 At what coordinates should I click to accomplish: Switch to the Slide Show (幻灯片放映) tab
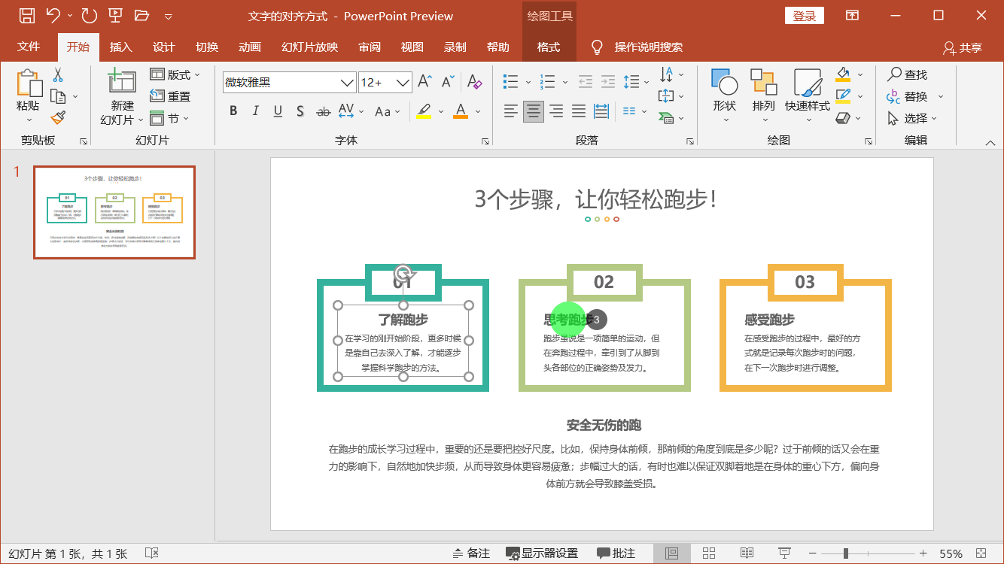click(x=309, y=47)
